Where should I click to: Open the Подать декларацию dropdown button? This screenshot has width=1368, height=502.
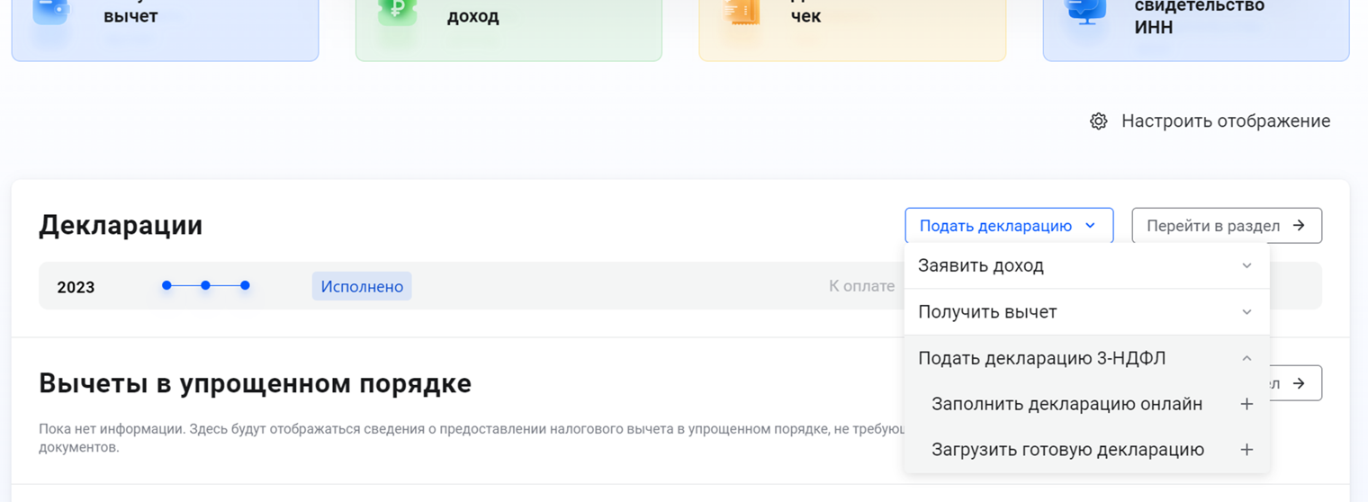tap(1008, 226)
